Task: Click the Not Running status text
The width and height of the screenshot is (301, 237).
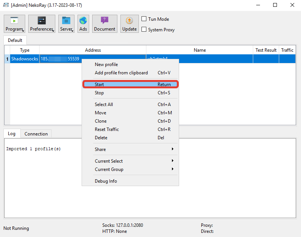Action: click(16, 228)
